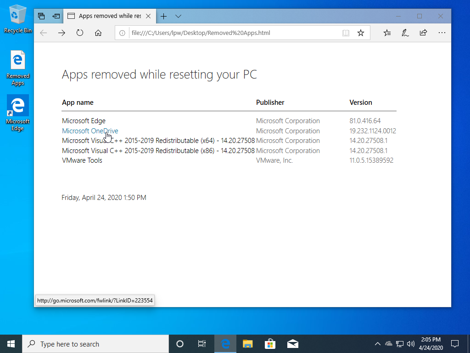
Task: Open the volume control tray icon
Action: click(411, 344)
